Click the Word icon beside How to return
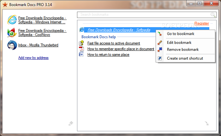This screenshot has width=221, height=136. point(81,54)
